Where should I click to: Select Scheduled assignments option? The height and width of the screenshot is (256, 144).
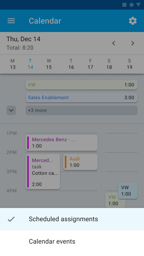coord(72,219)
